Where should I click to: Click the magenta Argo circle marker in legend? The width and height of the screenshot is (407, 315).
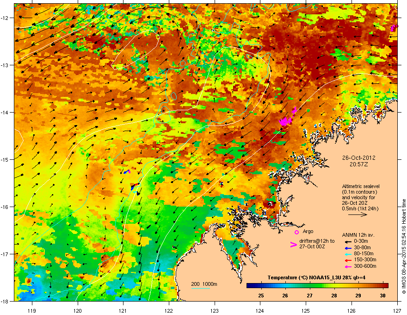[x=296, y=232]
